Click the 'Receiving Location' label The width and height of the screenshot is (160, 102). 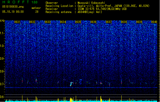(59, 6)
